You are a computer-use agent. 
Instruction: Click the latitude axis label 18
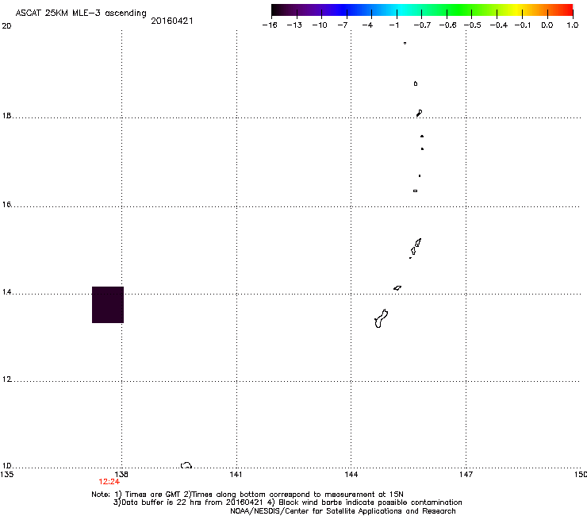[6, 115]
